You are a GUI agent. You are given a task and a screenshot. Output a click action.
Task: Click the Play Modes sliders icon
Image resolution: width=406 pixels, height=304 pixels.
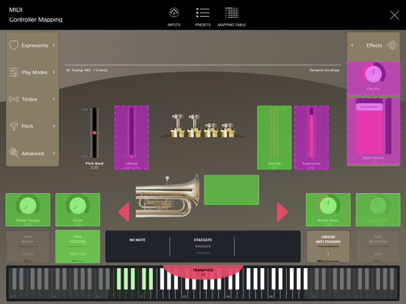tap(14, 72)
